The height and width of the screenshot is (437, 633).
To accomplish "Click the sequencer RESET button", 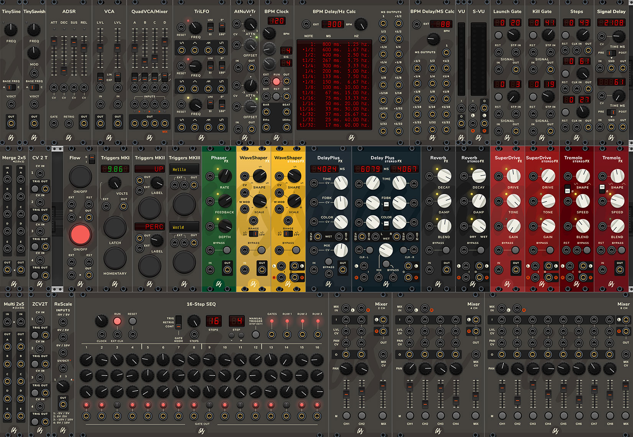I will (x=132, y=321).
